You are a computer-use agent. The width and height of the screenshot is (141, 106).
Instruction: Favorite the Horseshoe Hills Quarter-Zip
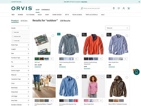[x=78, y=77]
